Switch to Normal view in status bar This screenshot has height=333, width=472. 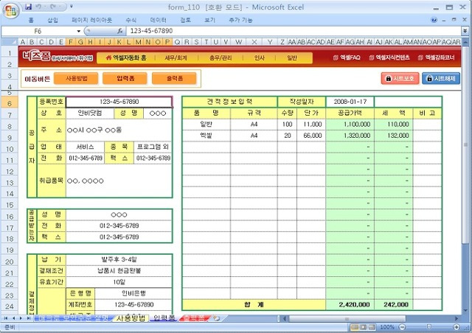click(355, 327)
